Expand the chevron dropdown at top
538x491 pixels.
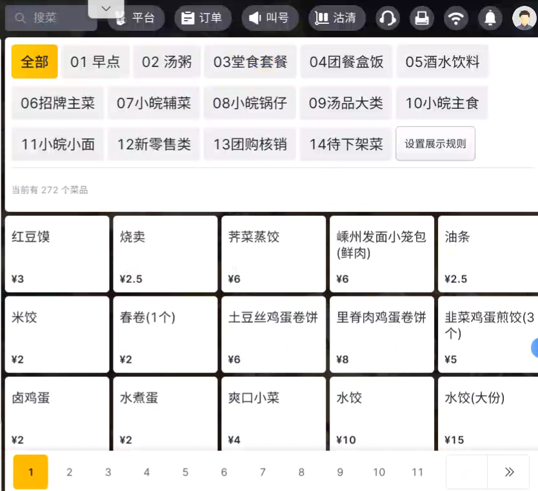106,8
